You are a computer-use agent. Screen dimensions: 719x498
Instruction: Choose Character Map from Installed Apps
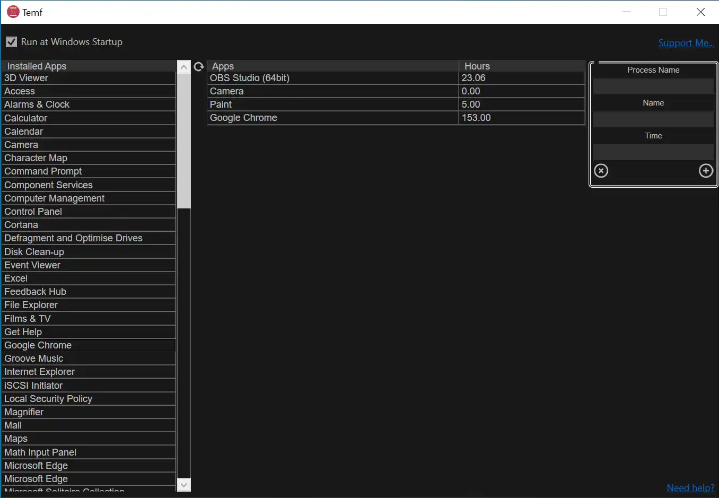89,158
